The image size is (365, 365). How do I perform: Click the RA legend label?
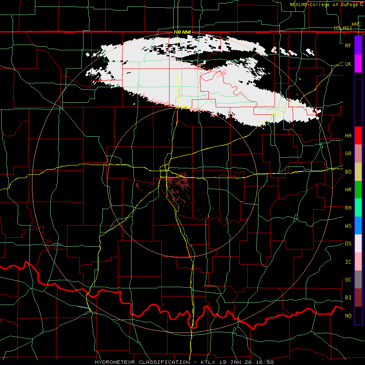pos(348,208)
